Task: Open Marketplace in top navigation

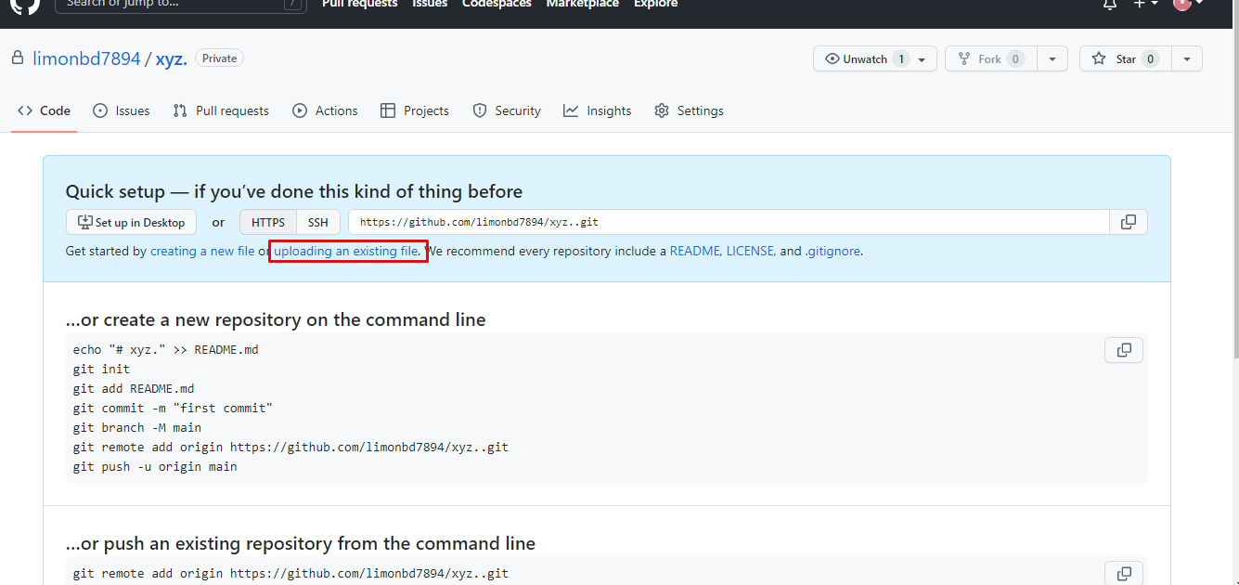Action: 582,4
